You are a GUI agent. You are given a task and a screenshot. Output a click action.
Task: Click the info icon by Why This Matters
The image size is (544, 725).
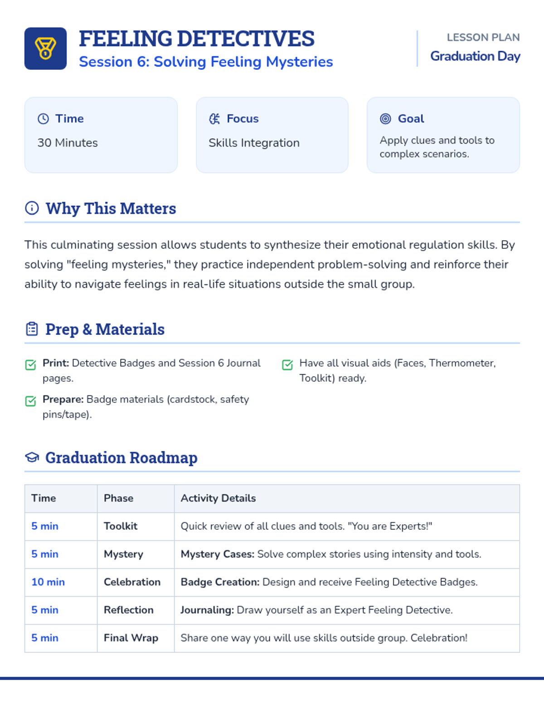click(x=32, y=208)
